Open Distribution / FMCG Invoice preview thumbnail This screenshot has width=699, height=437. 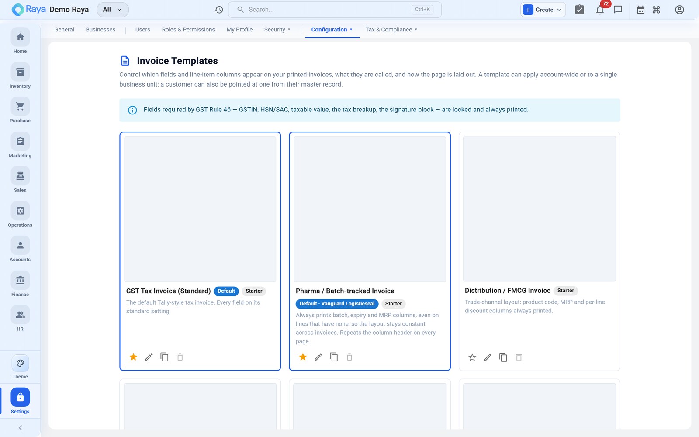pos(539,208)
